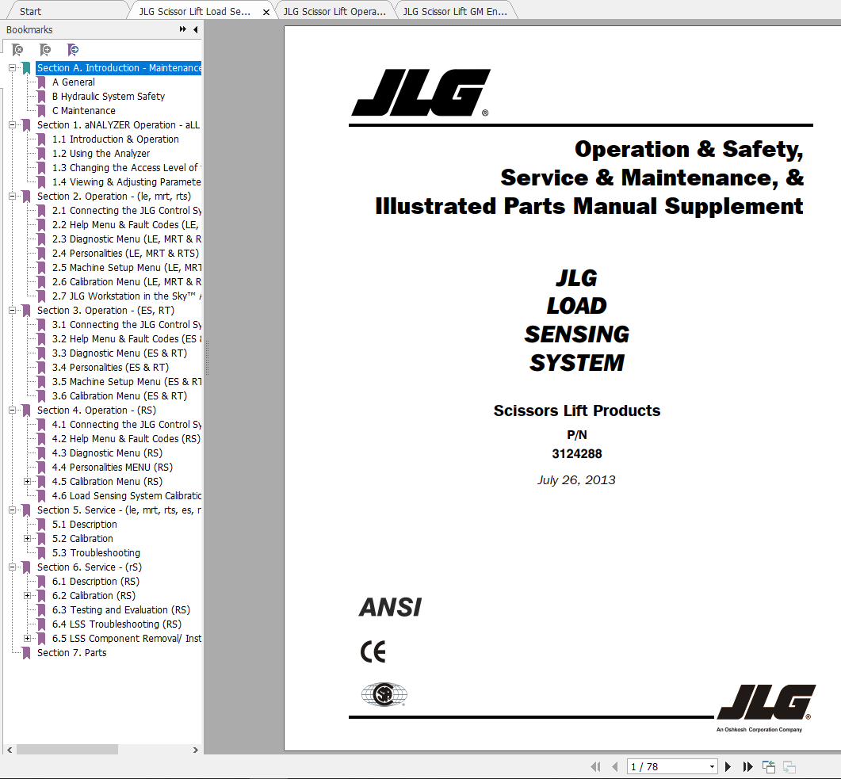
Task: Collapse Section 5. Service bookmark
Action: coord(12,510)
